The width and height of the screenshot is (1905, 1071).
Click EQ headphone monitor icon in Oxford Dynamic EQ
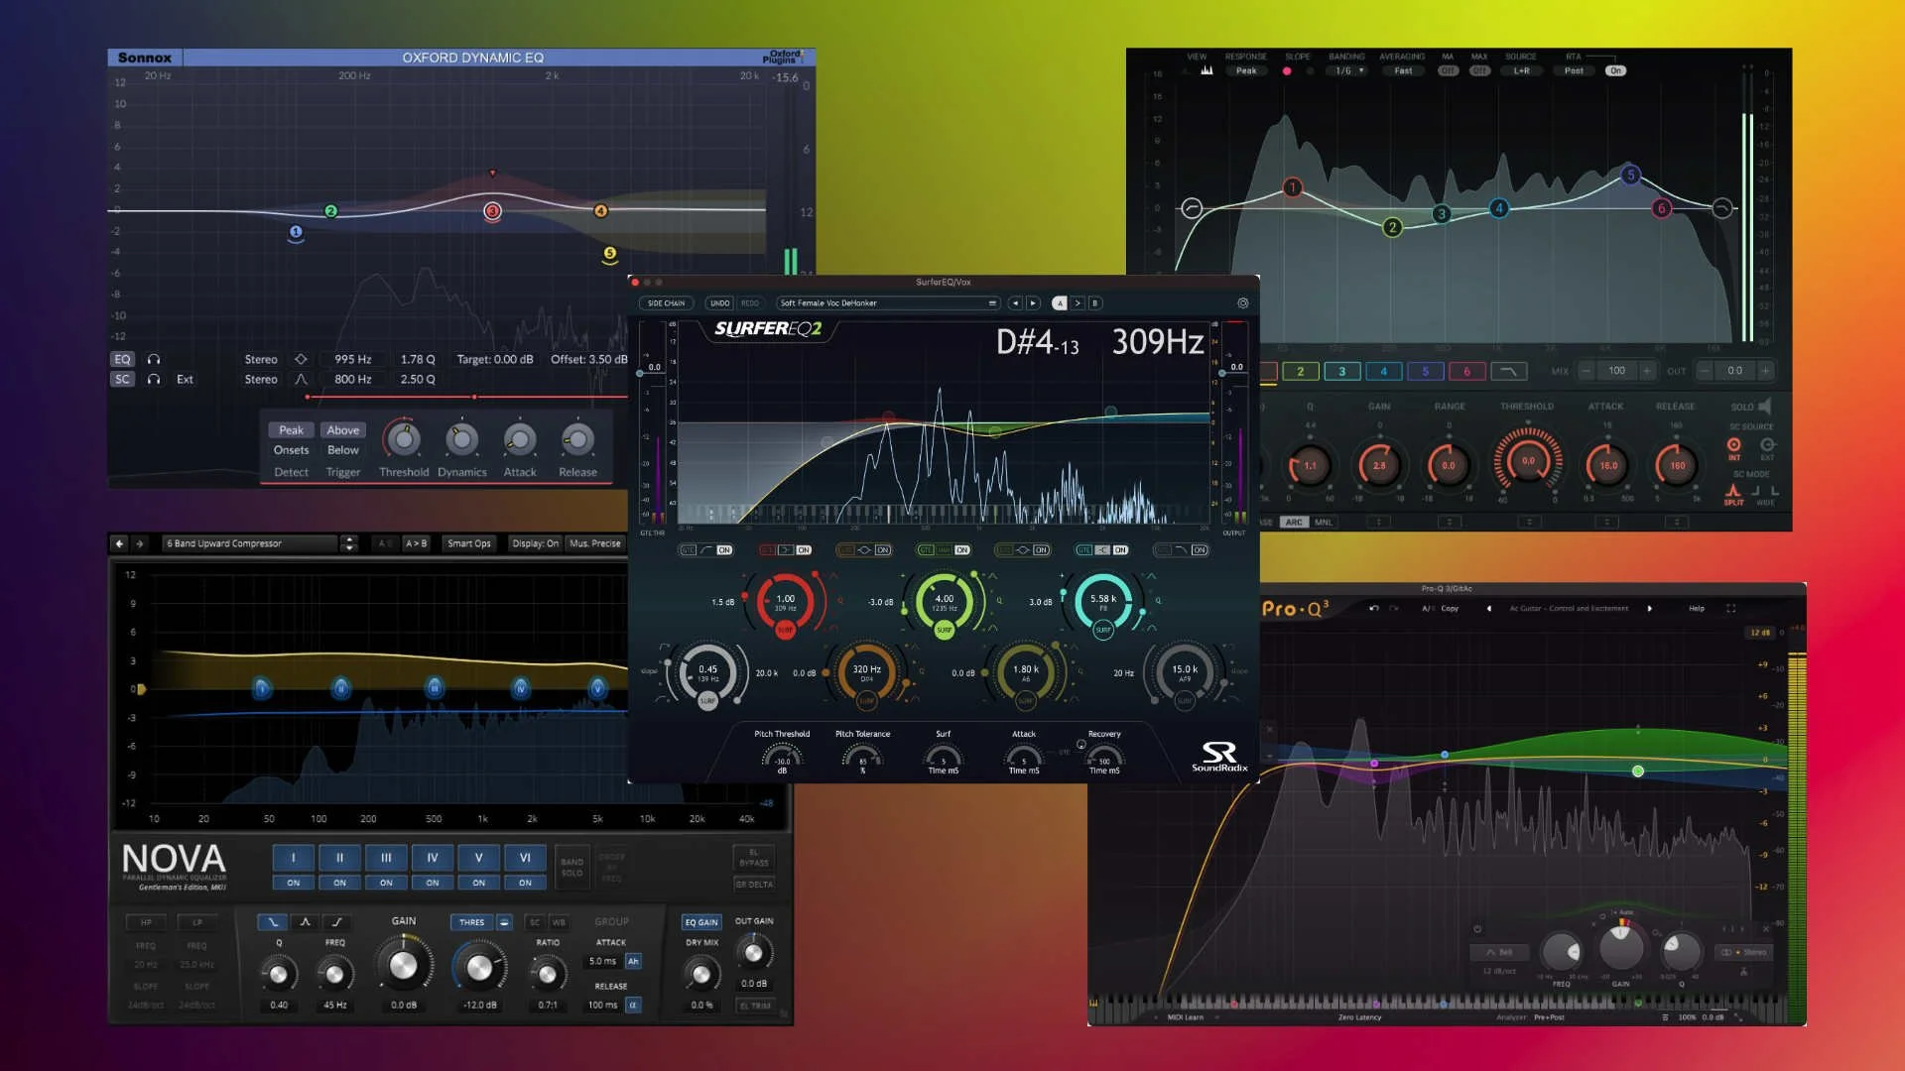(x=154, y=359)
